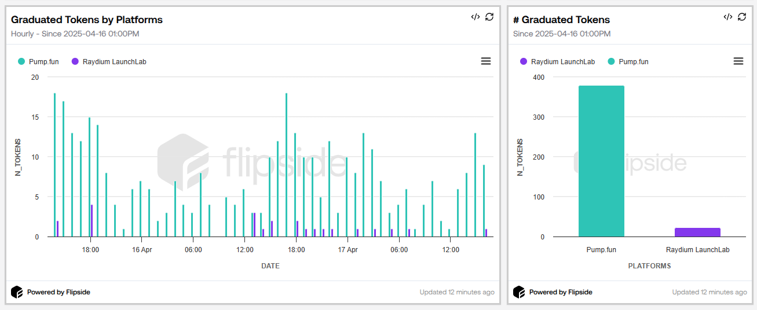
Task: Click the teal Pump.fun legend color dot in hourly chart
Action: click(21, 61)
